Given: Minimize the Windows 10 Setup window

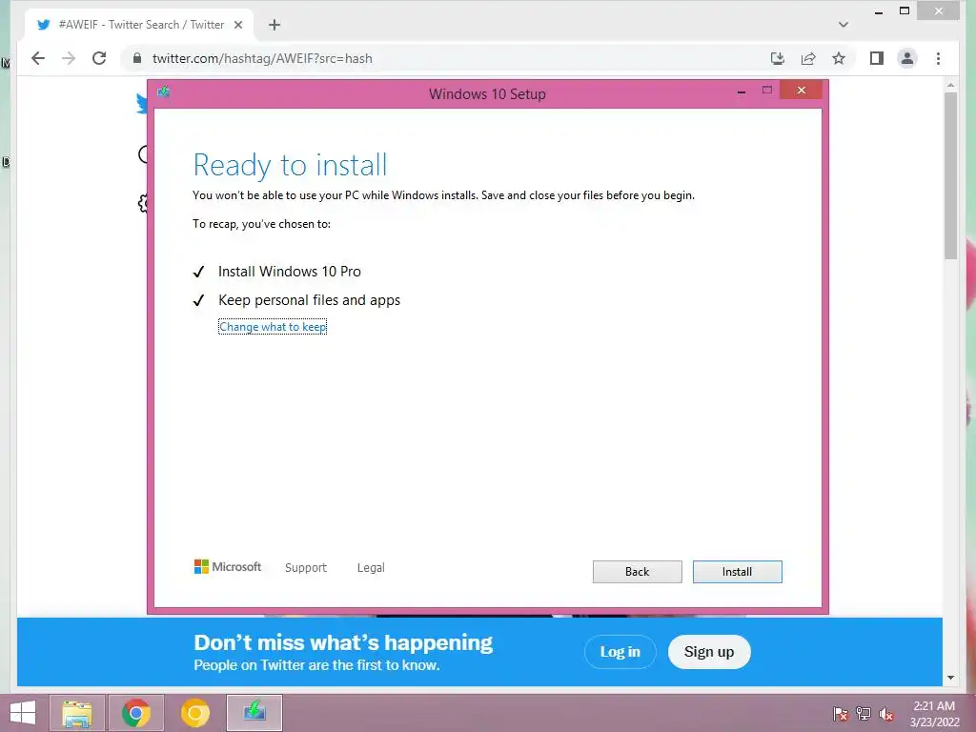Looking at the screenshot, I should pyautogui.click(x=742, y=91).
